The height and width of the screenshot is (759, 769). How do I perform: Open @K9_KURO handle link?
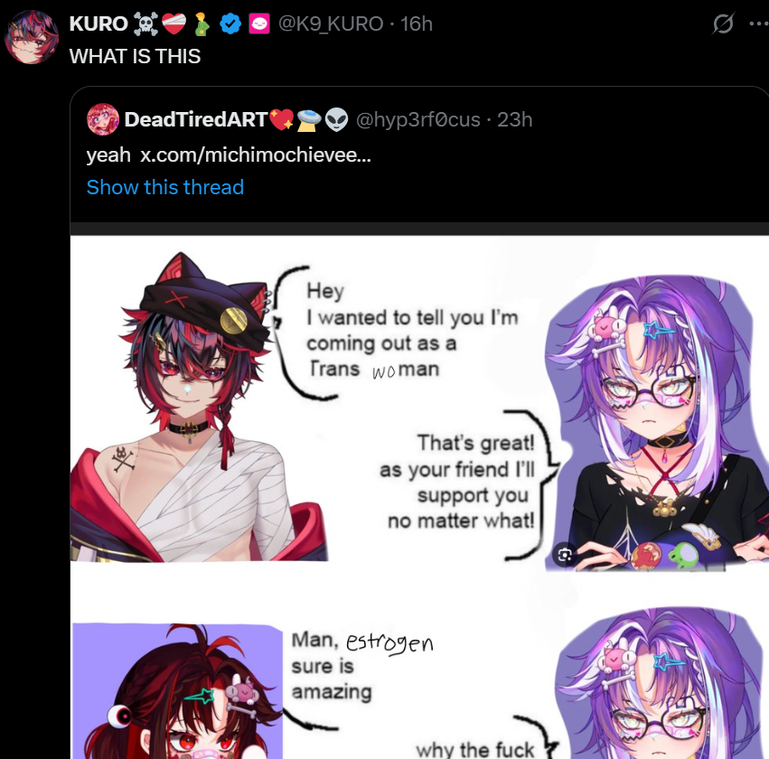(331, 23)
